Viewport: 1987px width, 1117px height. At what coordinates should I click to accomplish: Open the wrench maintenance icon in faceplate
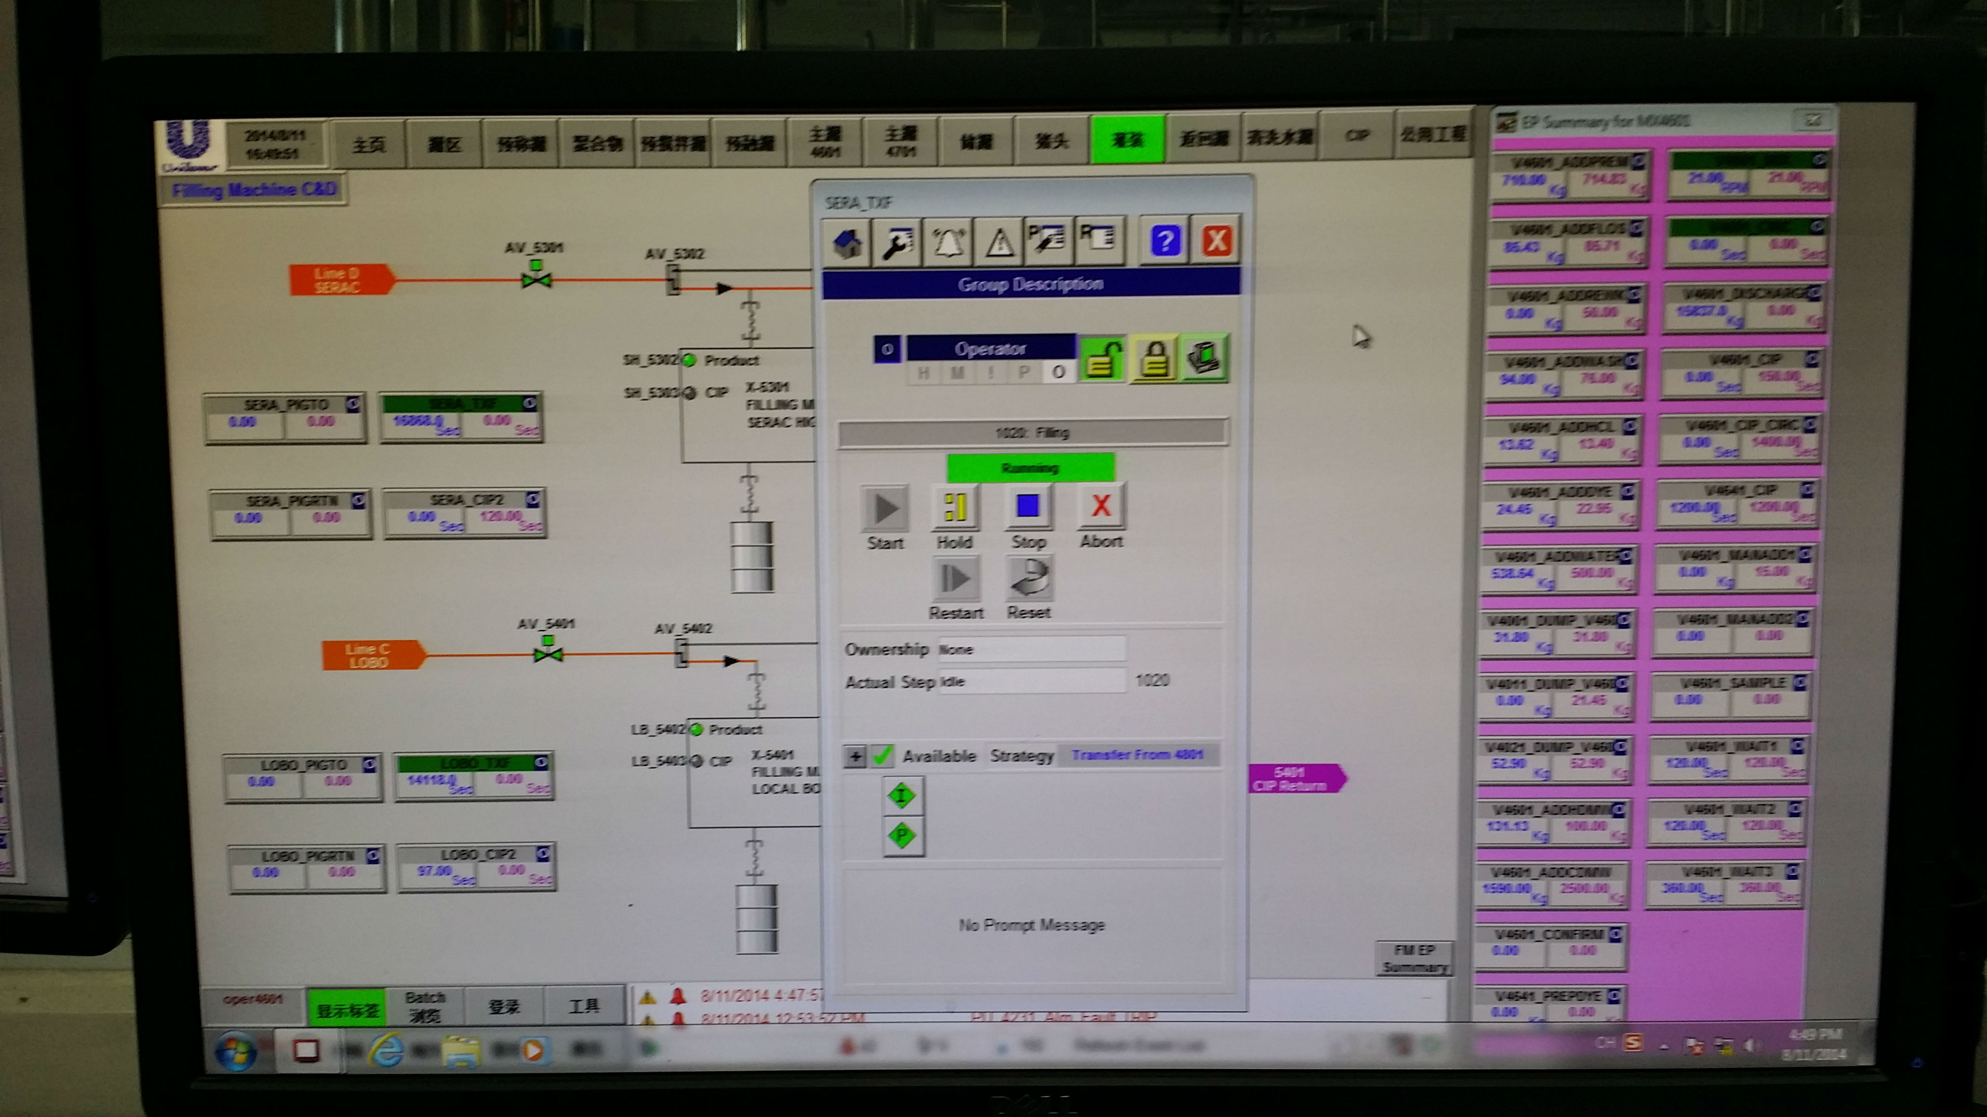tap(896, 243)
